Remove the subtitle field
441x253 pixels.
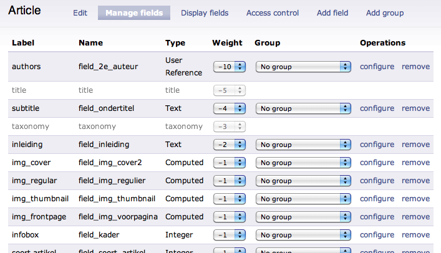415,108
